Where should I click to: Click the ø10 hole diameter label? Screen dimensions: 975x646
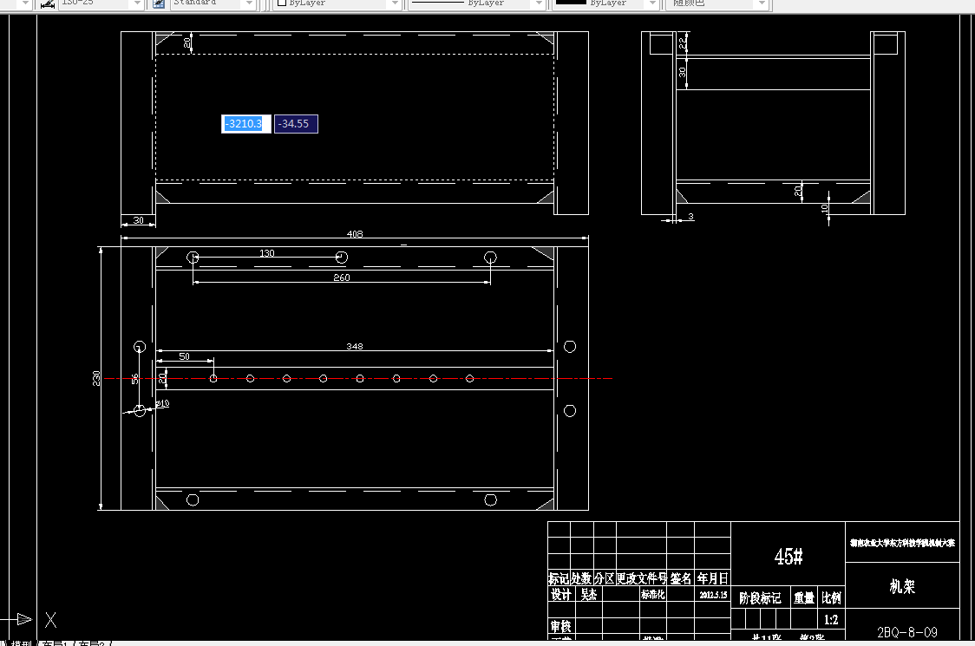coord(162,403)
